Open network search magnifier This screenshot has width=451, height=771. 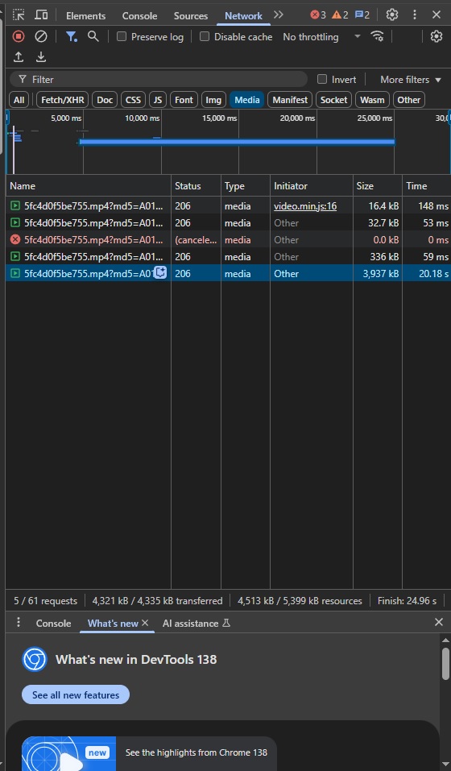tap(93, 36)
